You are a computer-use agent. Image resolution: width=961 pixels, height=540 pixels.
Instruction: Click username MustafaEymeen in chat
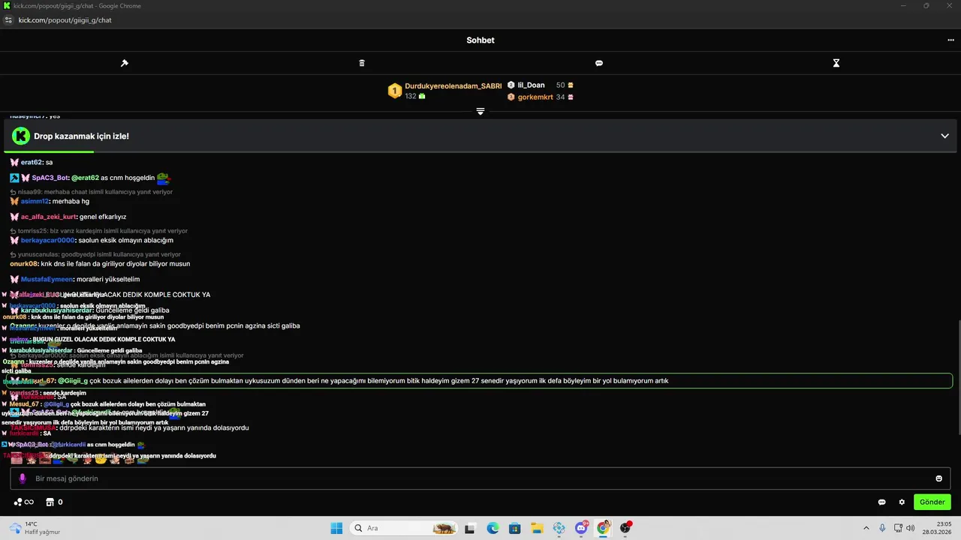[x=47, y=279]
